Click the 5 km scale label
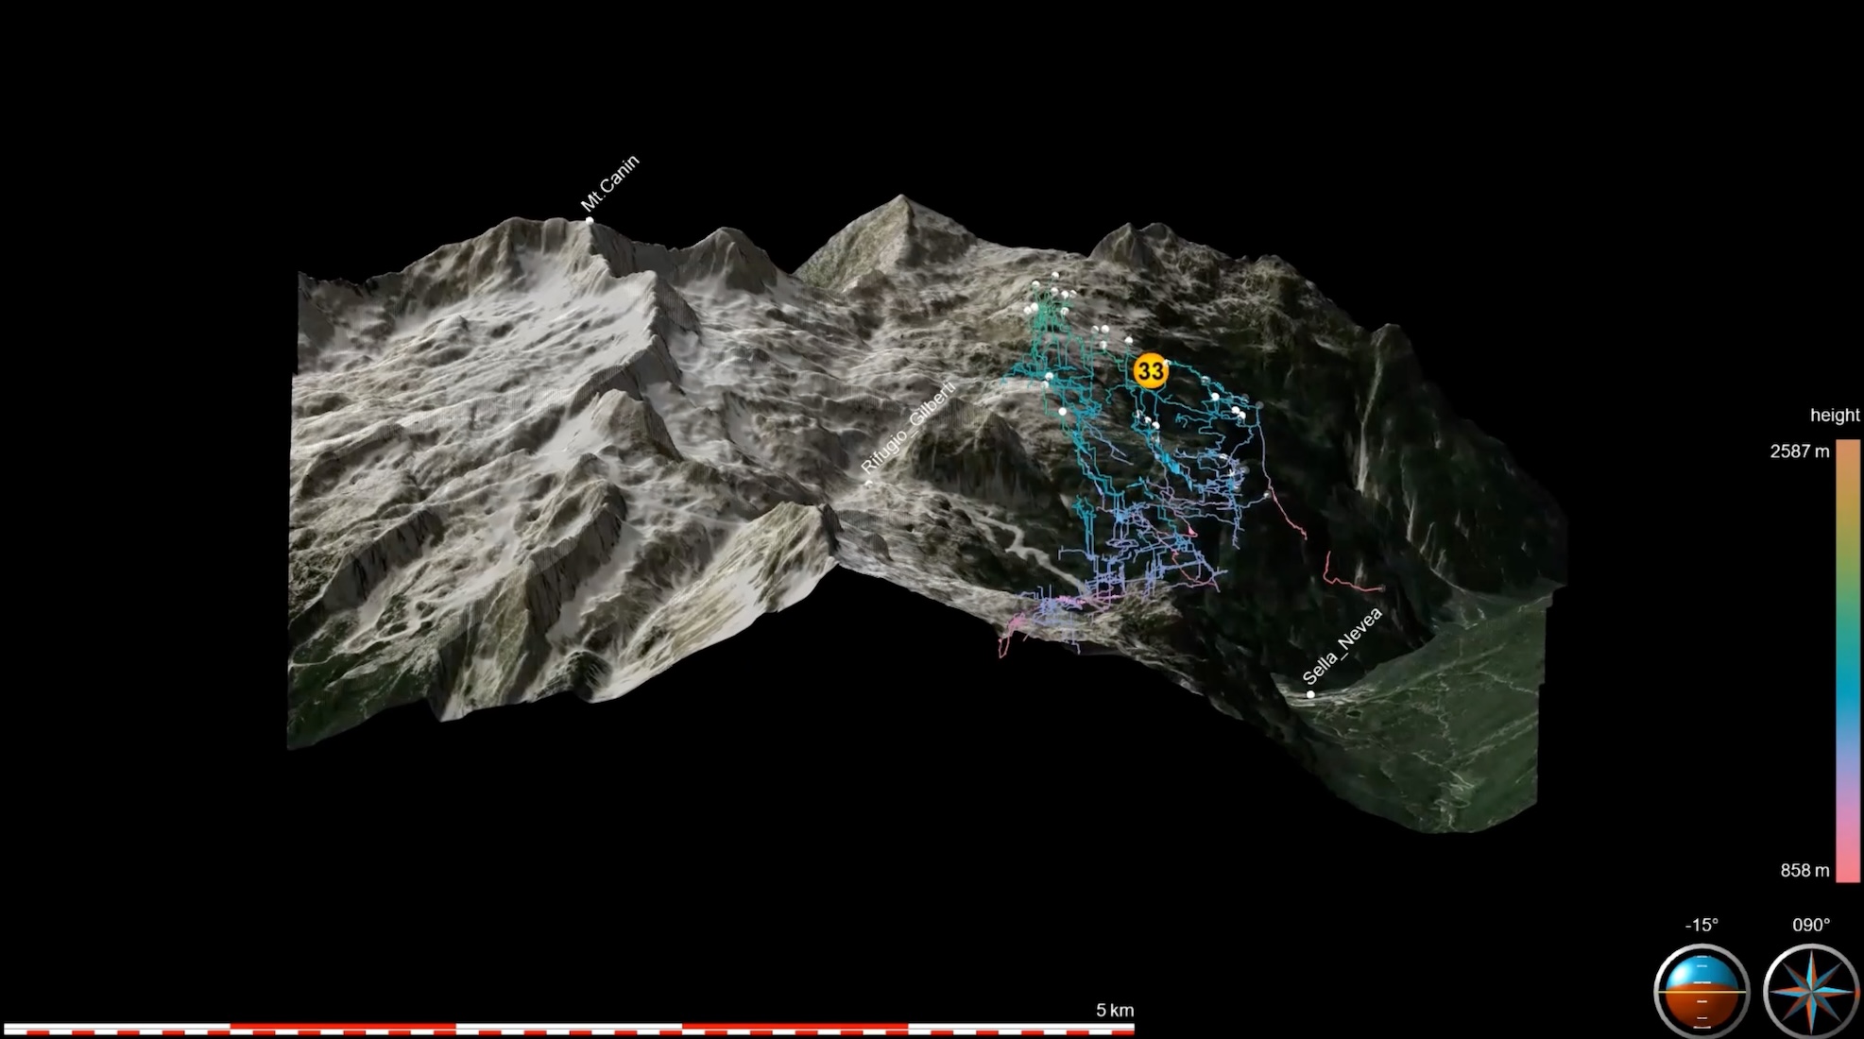The width and height of the screenshot is (1864, 1039). [1114, 1010]
